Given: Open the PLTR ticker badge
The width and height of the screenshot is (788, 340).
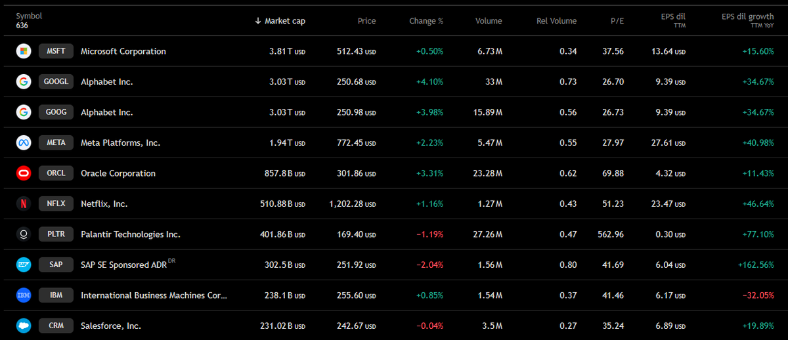Looking at the screenshot, I should [56, 234].
